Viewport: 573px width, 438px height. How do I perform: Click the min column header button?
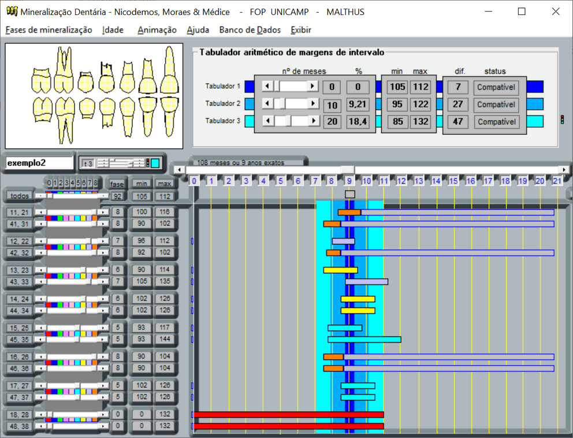point(142,184)
